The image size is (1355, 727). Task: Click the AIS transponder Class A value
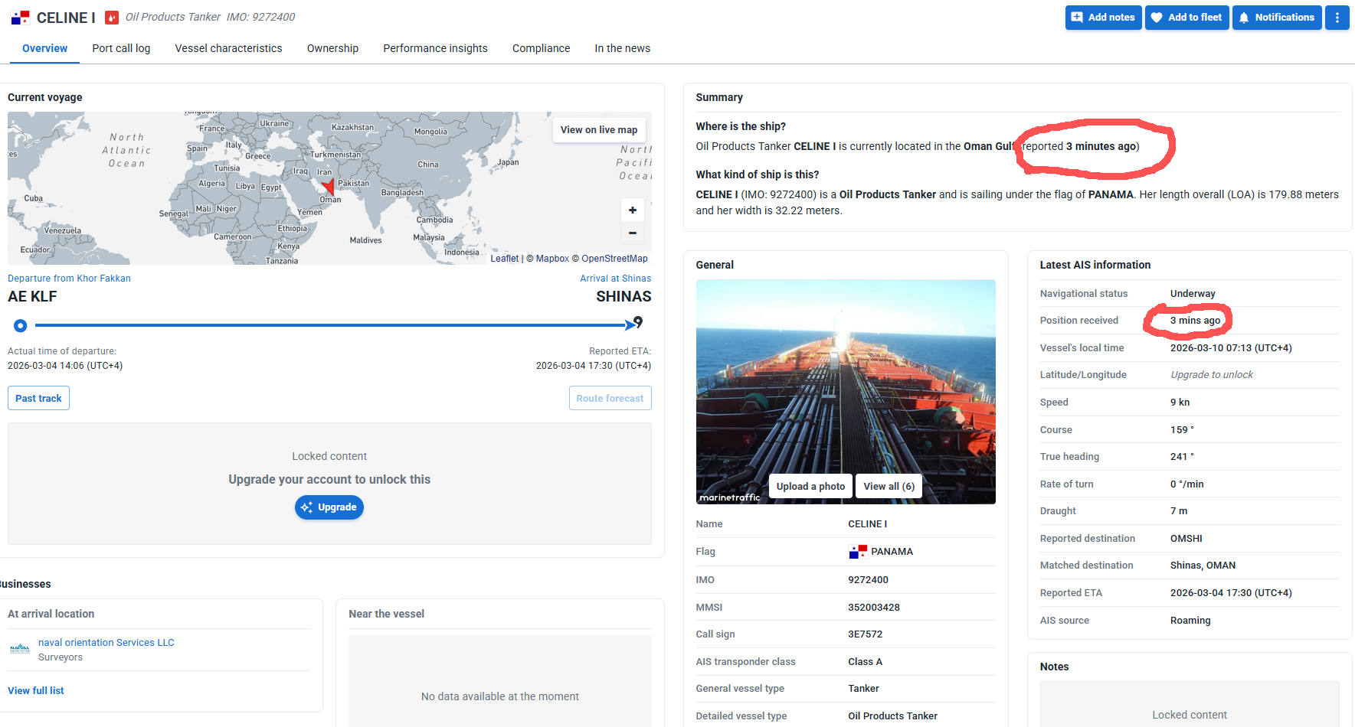pyautogui.click(x=865, y=662)
